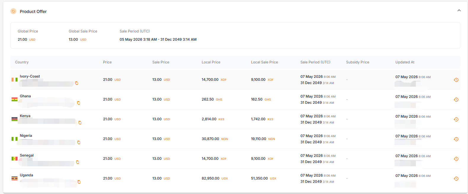Select the Ghana country name
Image resolution: width=468 pixels, height=194 pixels.
click(x=25, y=96)
